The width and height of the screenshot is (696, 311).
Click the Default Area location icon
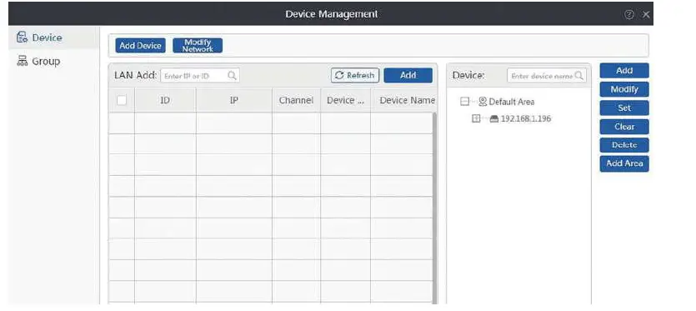(483, 102)
